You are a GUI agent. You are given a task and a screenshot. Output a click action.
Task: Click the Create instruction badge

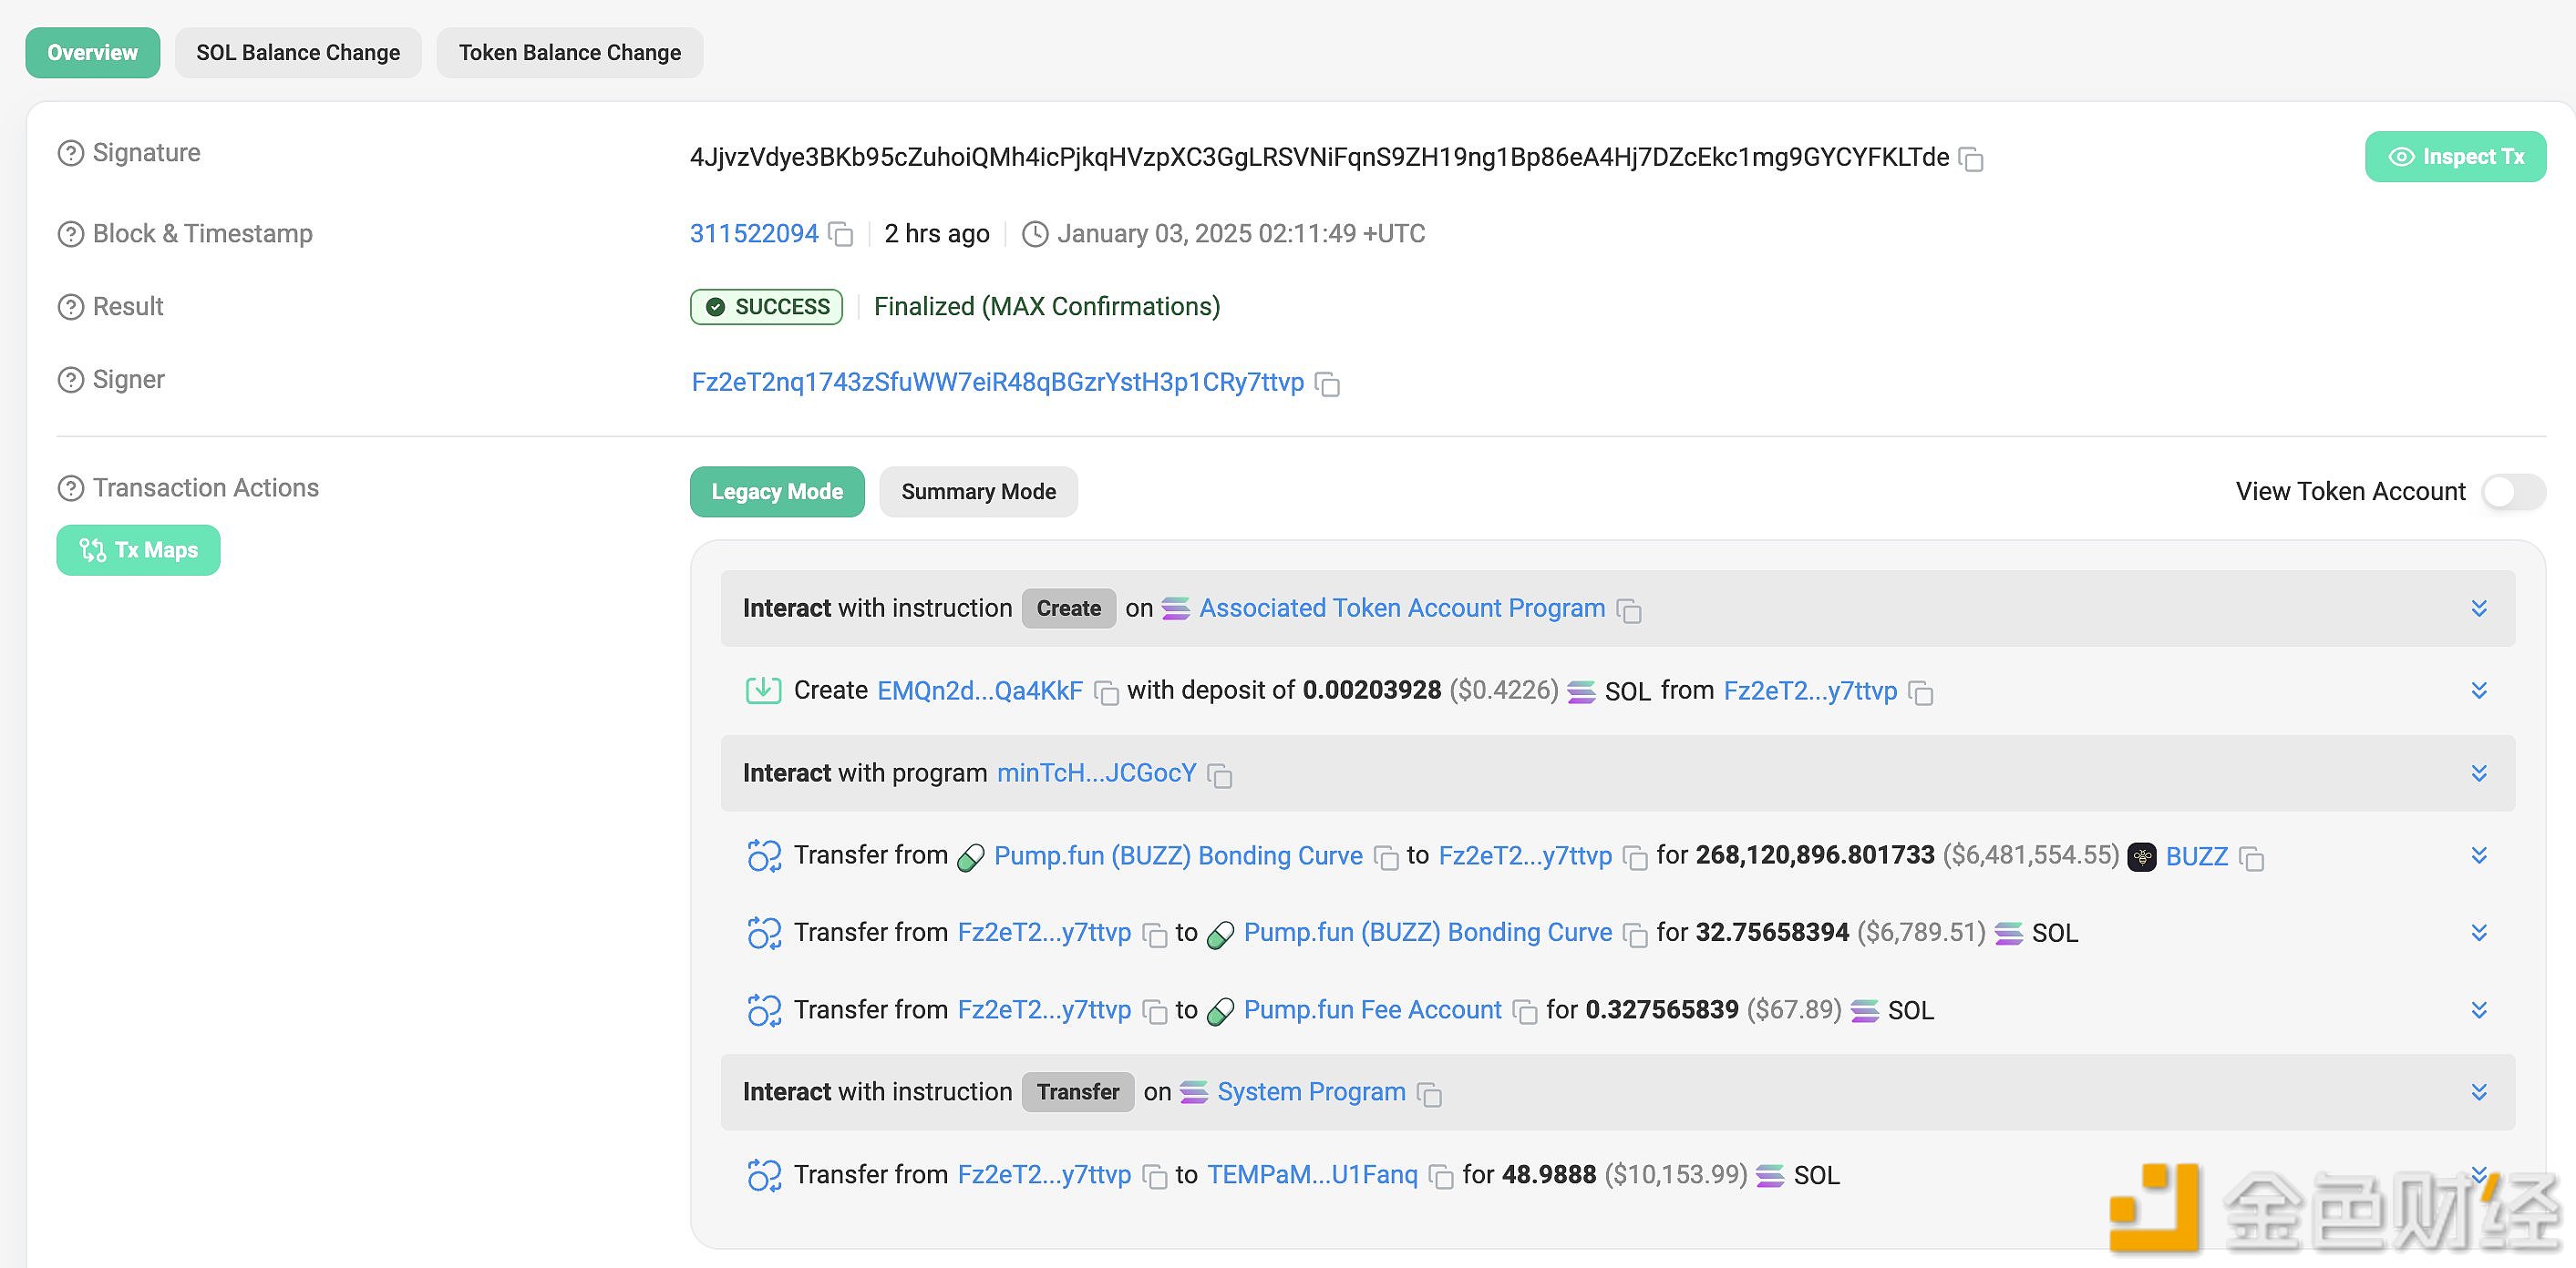1069,608
